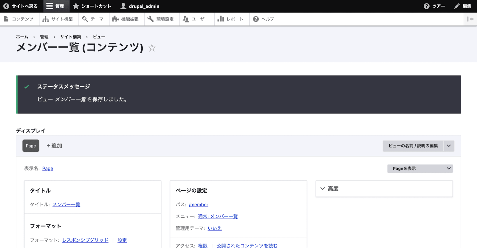Viewport: 477px width, 248px height.
Task: Click the レスポンシブグリッド format link
Action: click(x=85, y=240)
